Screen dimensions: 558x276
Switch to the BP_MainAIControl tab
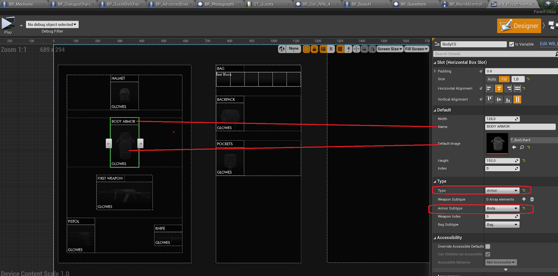pyautogui.click(x=466, y=4)
